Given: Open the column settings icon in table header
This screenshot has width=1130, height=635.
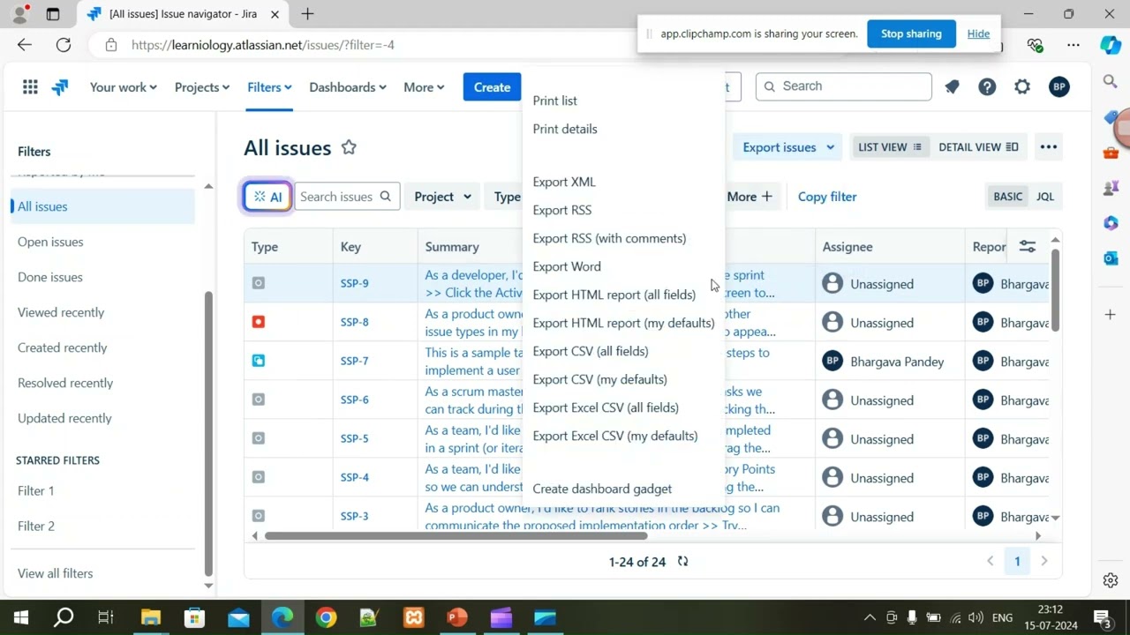Looking at the screenshot, I should point(1027,247).
